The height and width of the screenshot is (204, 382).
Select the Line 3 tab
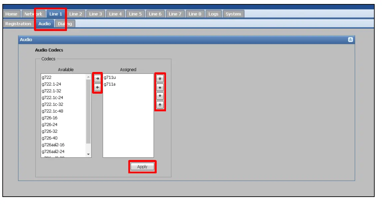(95, 14)
